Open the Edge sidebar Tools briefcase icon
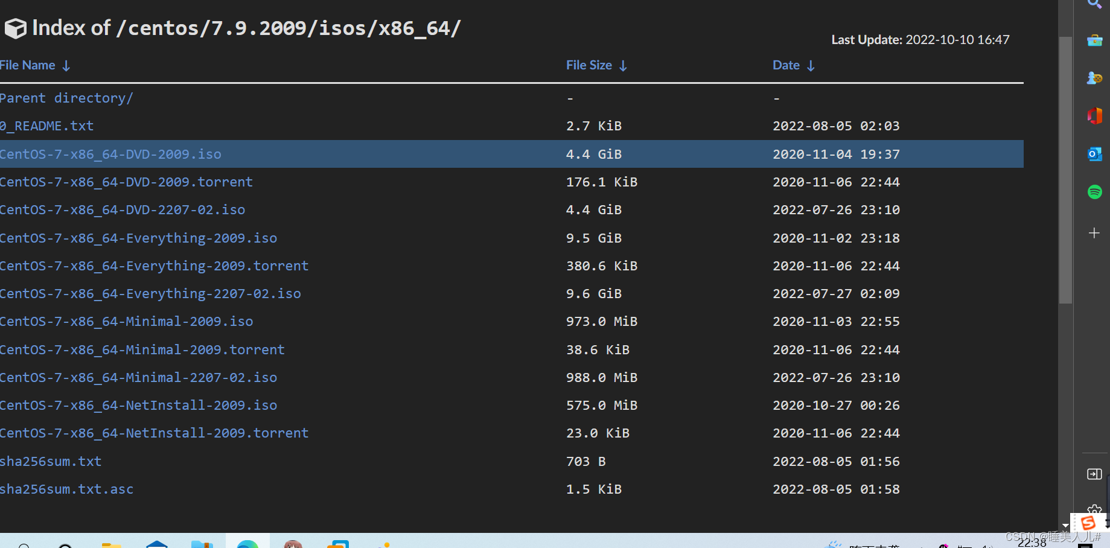Viewport: 1110px width, 548px height. coord(1094,40)
